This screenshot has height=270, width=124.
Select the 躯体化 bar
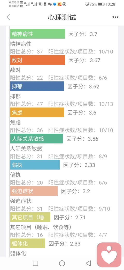[27, 243]
